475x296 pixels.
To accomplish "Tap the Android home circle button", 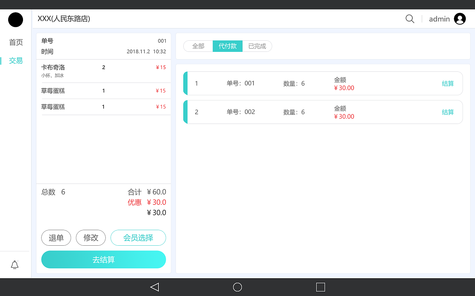I will 237,287.
